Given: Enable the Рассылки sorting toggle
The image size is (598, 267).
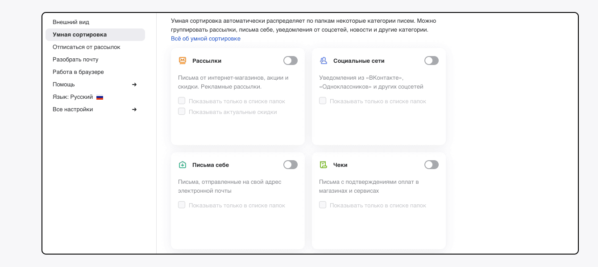Looking at the screenshot, I should (x=290, y=61).
